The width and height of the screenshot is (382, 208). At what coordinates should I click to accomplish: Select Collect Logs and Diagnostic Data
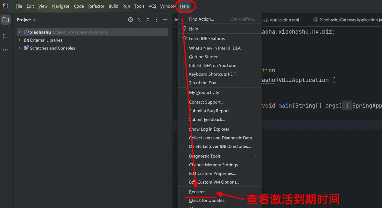pos(220,138)
